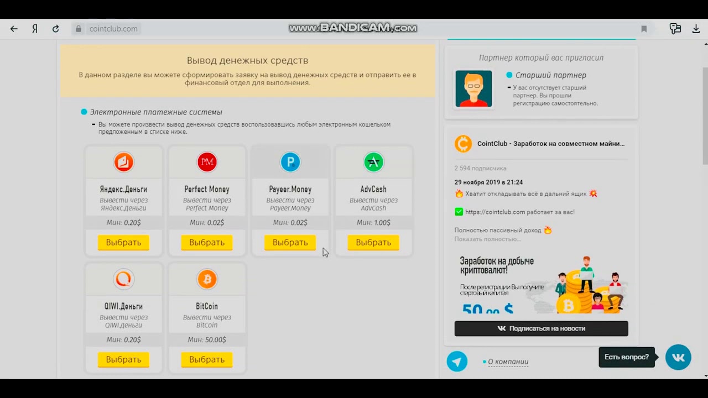Click the AdvCash green icon
The image size is (708, 398).
(x=373, y=162)
